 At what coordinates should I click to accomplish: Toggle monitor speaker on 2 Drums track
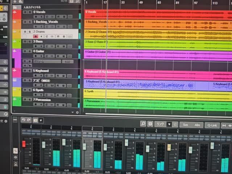coord(41,36)
